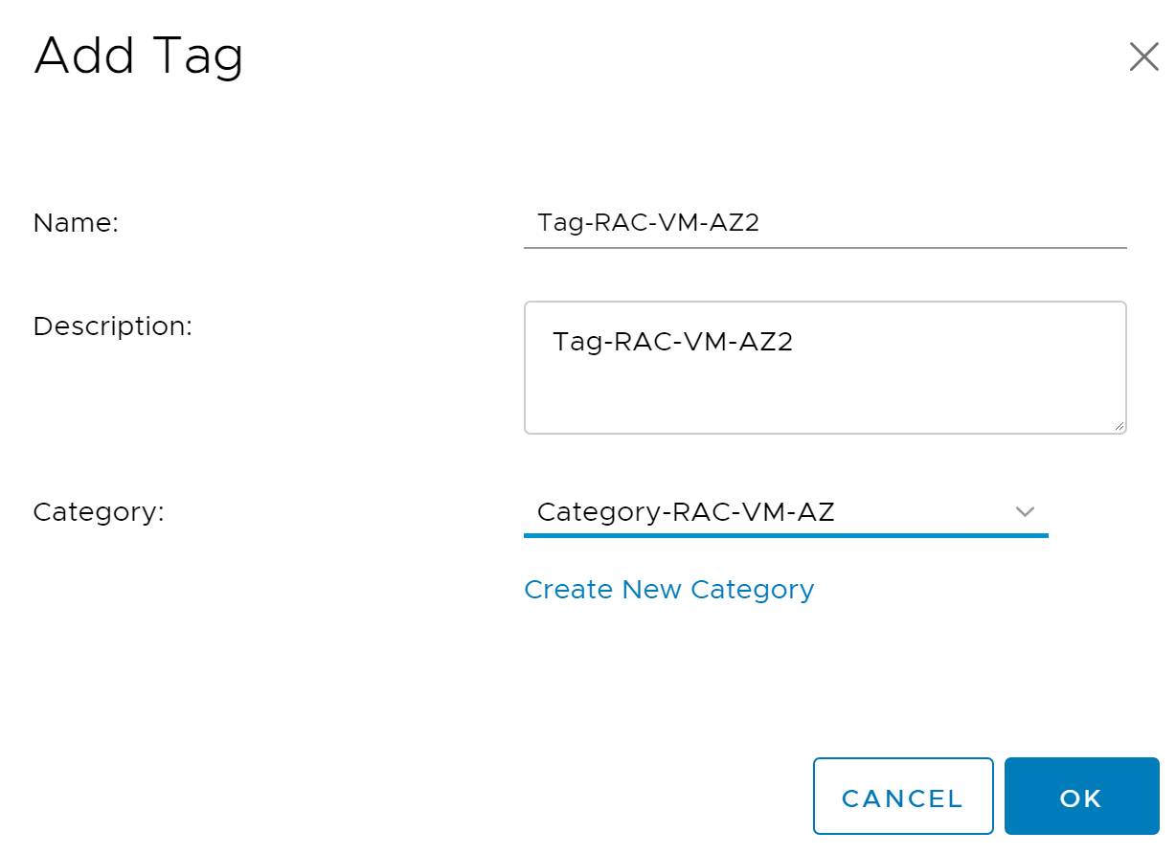Click the "Category:" field label
The width and height of the screenshot is (1176, 854).
(99, 512)
